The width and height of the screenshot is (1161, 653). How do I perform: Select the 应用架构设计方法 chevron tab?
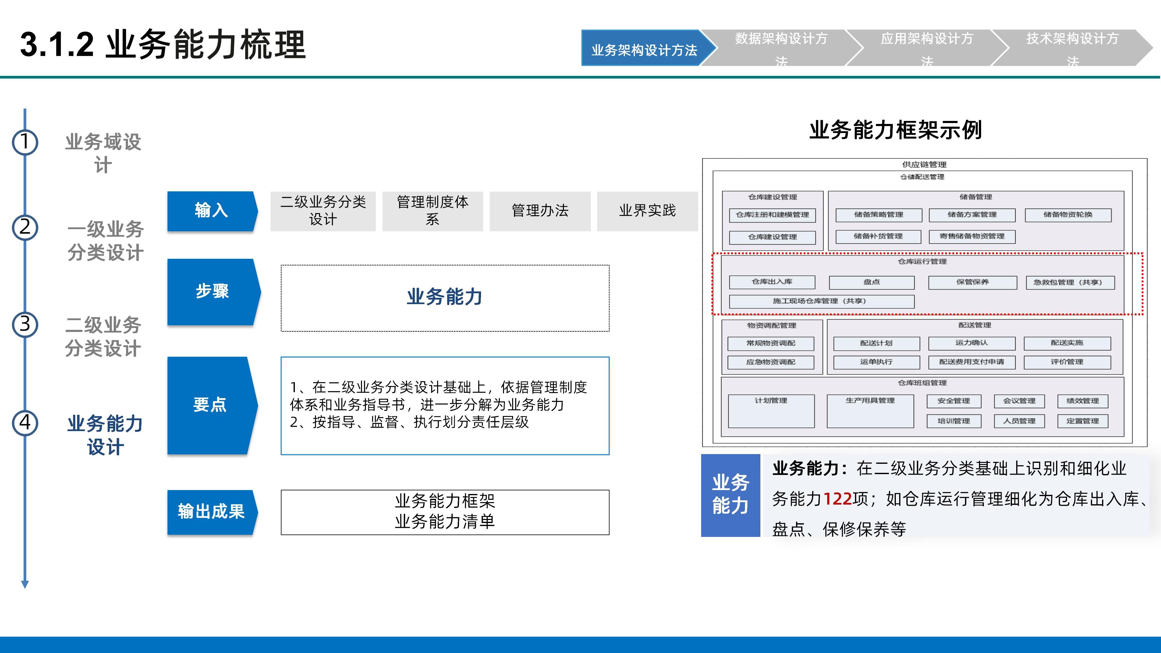click(927, 48)
